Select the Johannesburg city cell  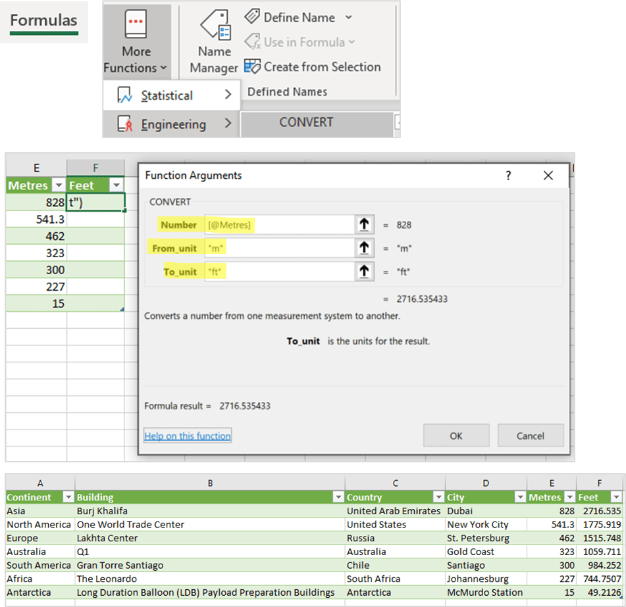(486, 579)
